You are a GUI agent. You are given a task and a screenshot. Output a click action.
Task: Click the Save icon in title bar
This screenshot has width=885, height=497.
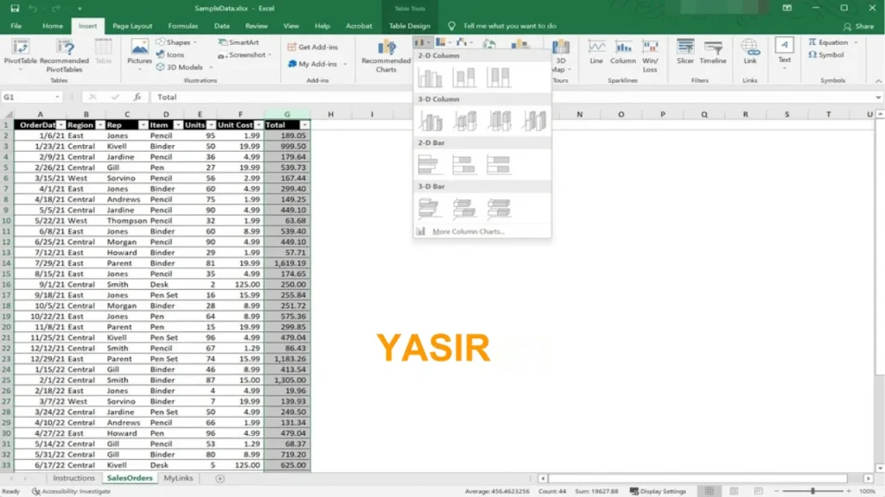click(15, 9)
